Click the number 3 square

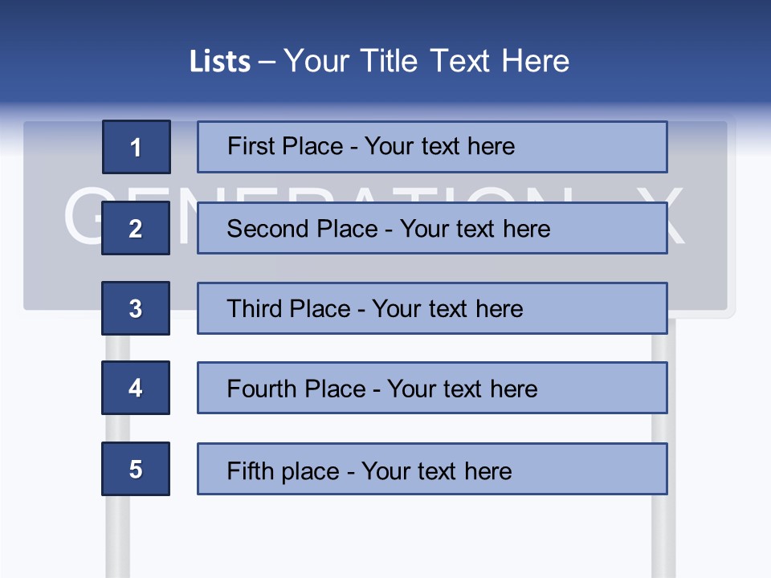135,308
